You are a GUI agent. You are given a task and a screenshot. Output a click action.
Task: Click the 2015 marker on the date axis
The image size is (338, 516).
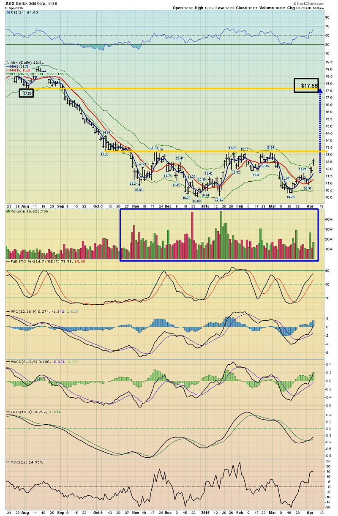(x=205, y=206)
